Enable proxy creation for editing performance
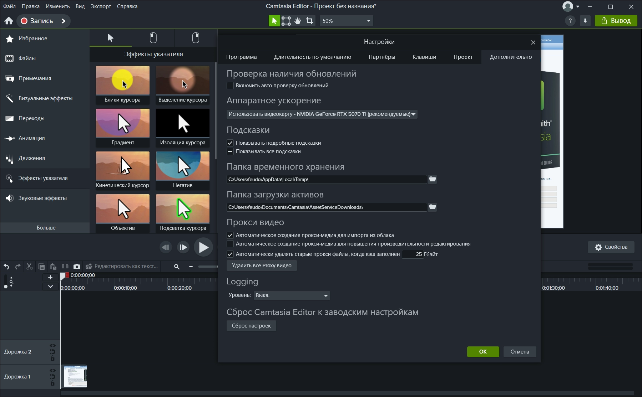The height and width of the screenshot is (397, 642). click(x=230, y=244)
